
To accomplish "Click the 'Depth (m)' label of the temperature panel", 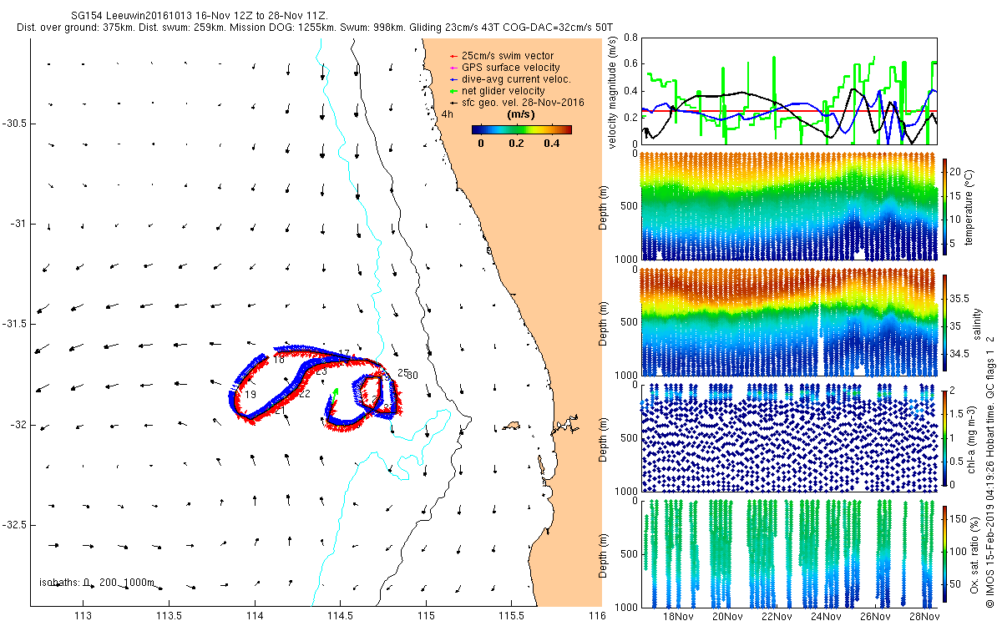I will 605,206.
